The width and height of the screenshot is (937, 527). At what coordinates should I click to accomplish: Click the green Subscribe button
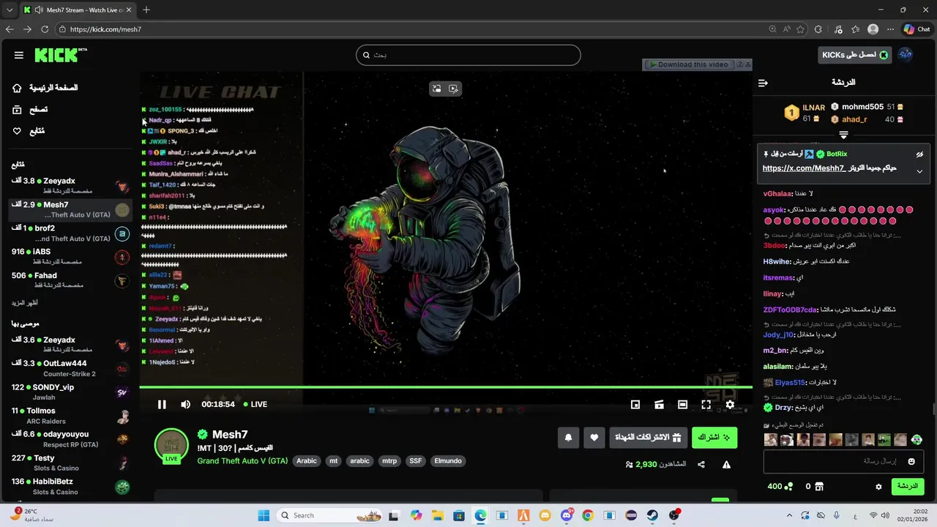coord(714,438)
